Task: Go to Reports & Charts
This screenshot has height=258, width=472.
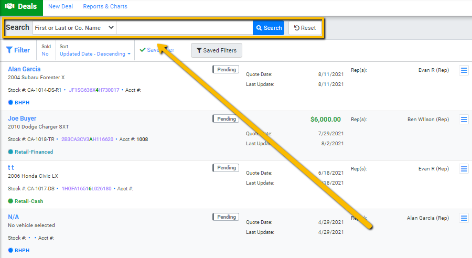Action: pyautogui.click(x=105, y=7)
